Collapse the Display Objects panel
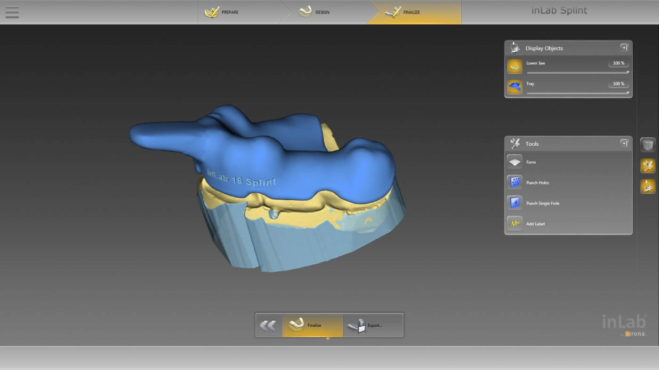The width and height of the screenshot is (659, 370). click(x=624, y=47)
